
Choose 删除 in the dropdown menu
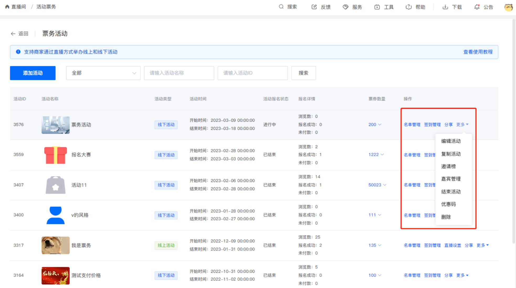click(446, 217)
